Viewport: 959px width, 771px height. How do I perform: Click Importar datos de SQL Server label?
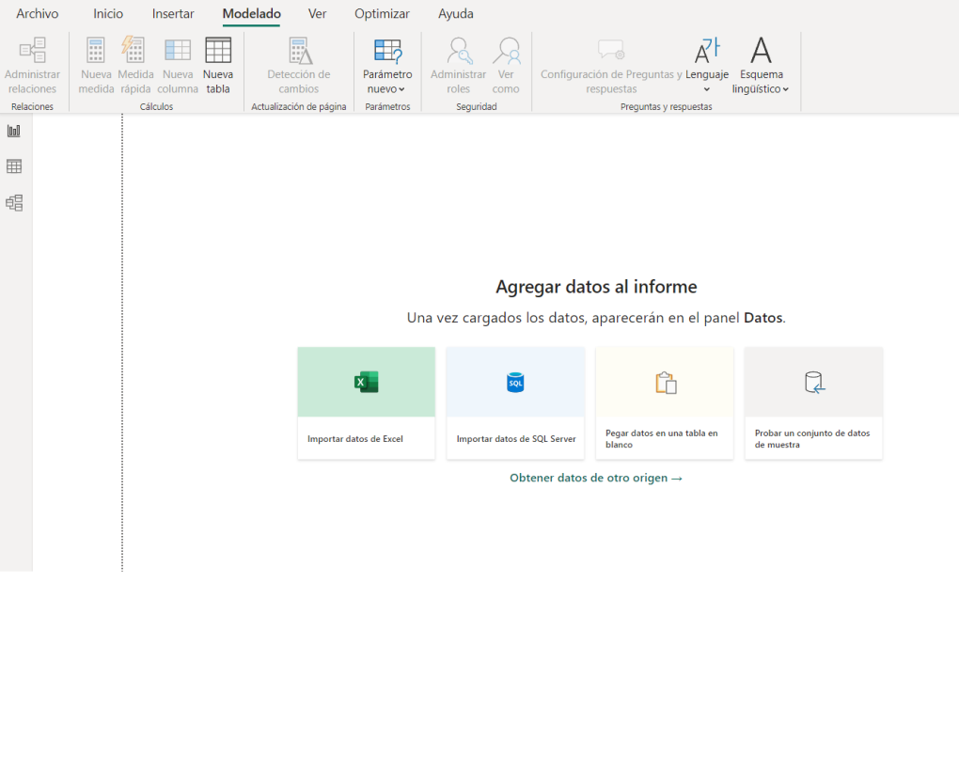click(x=516, y=439)
